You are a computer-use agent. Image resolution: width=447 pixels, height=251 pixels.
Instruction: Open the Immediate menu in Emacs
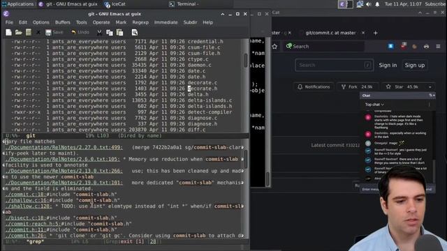[166, 22]
